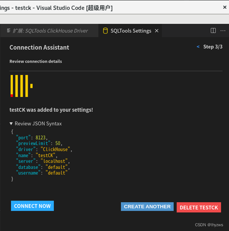Close the Visual Studio Code window
The image size is (229, 231).
point(225,7)
